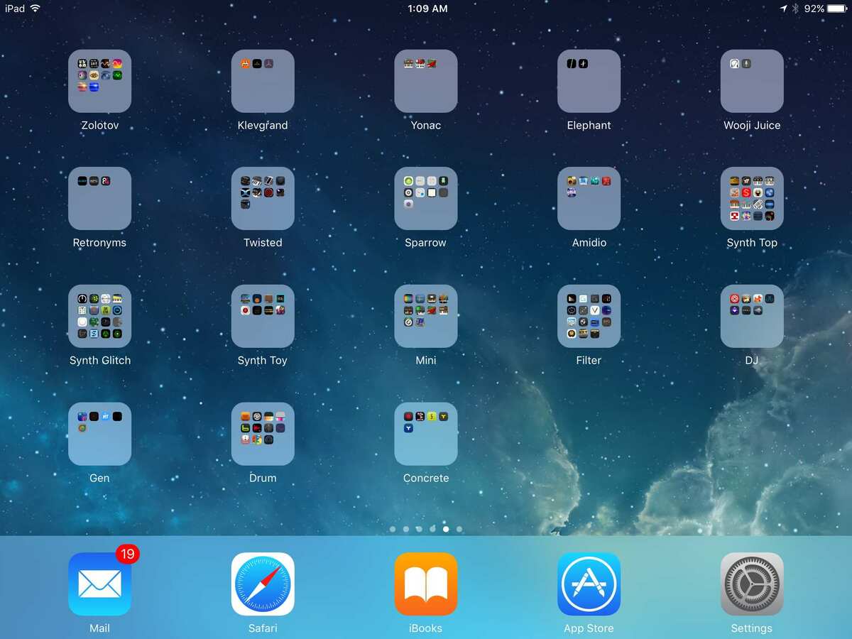
Task: Launch Mail from the dock
Action: pos(99,584)
